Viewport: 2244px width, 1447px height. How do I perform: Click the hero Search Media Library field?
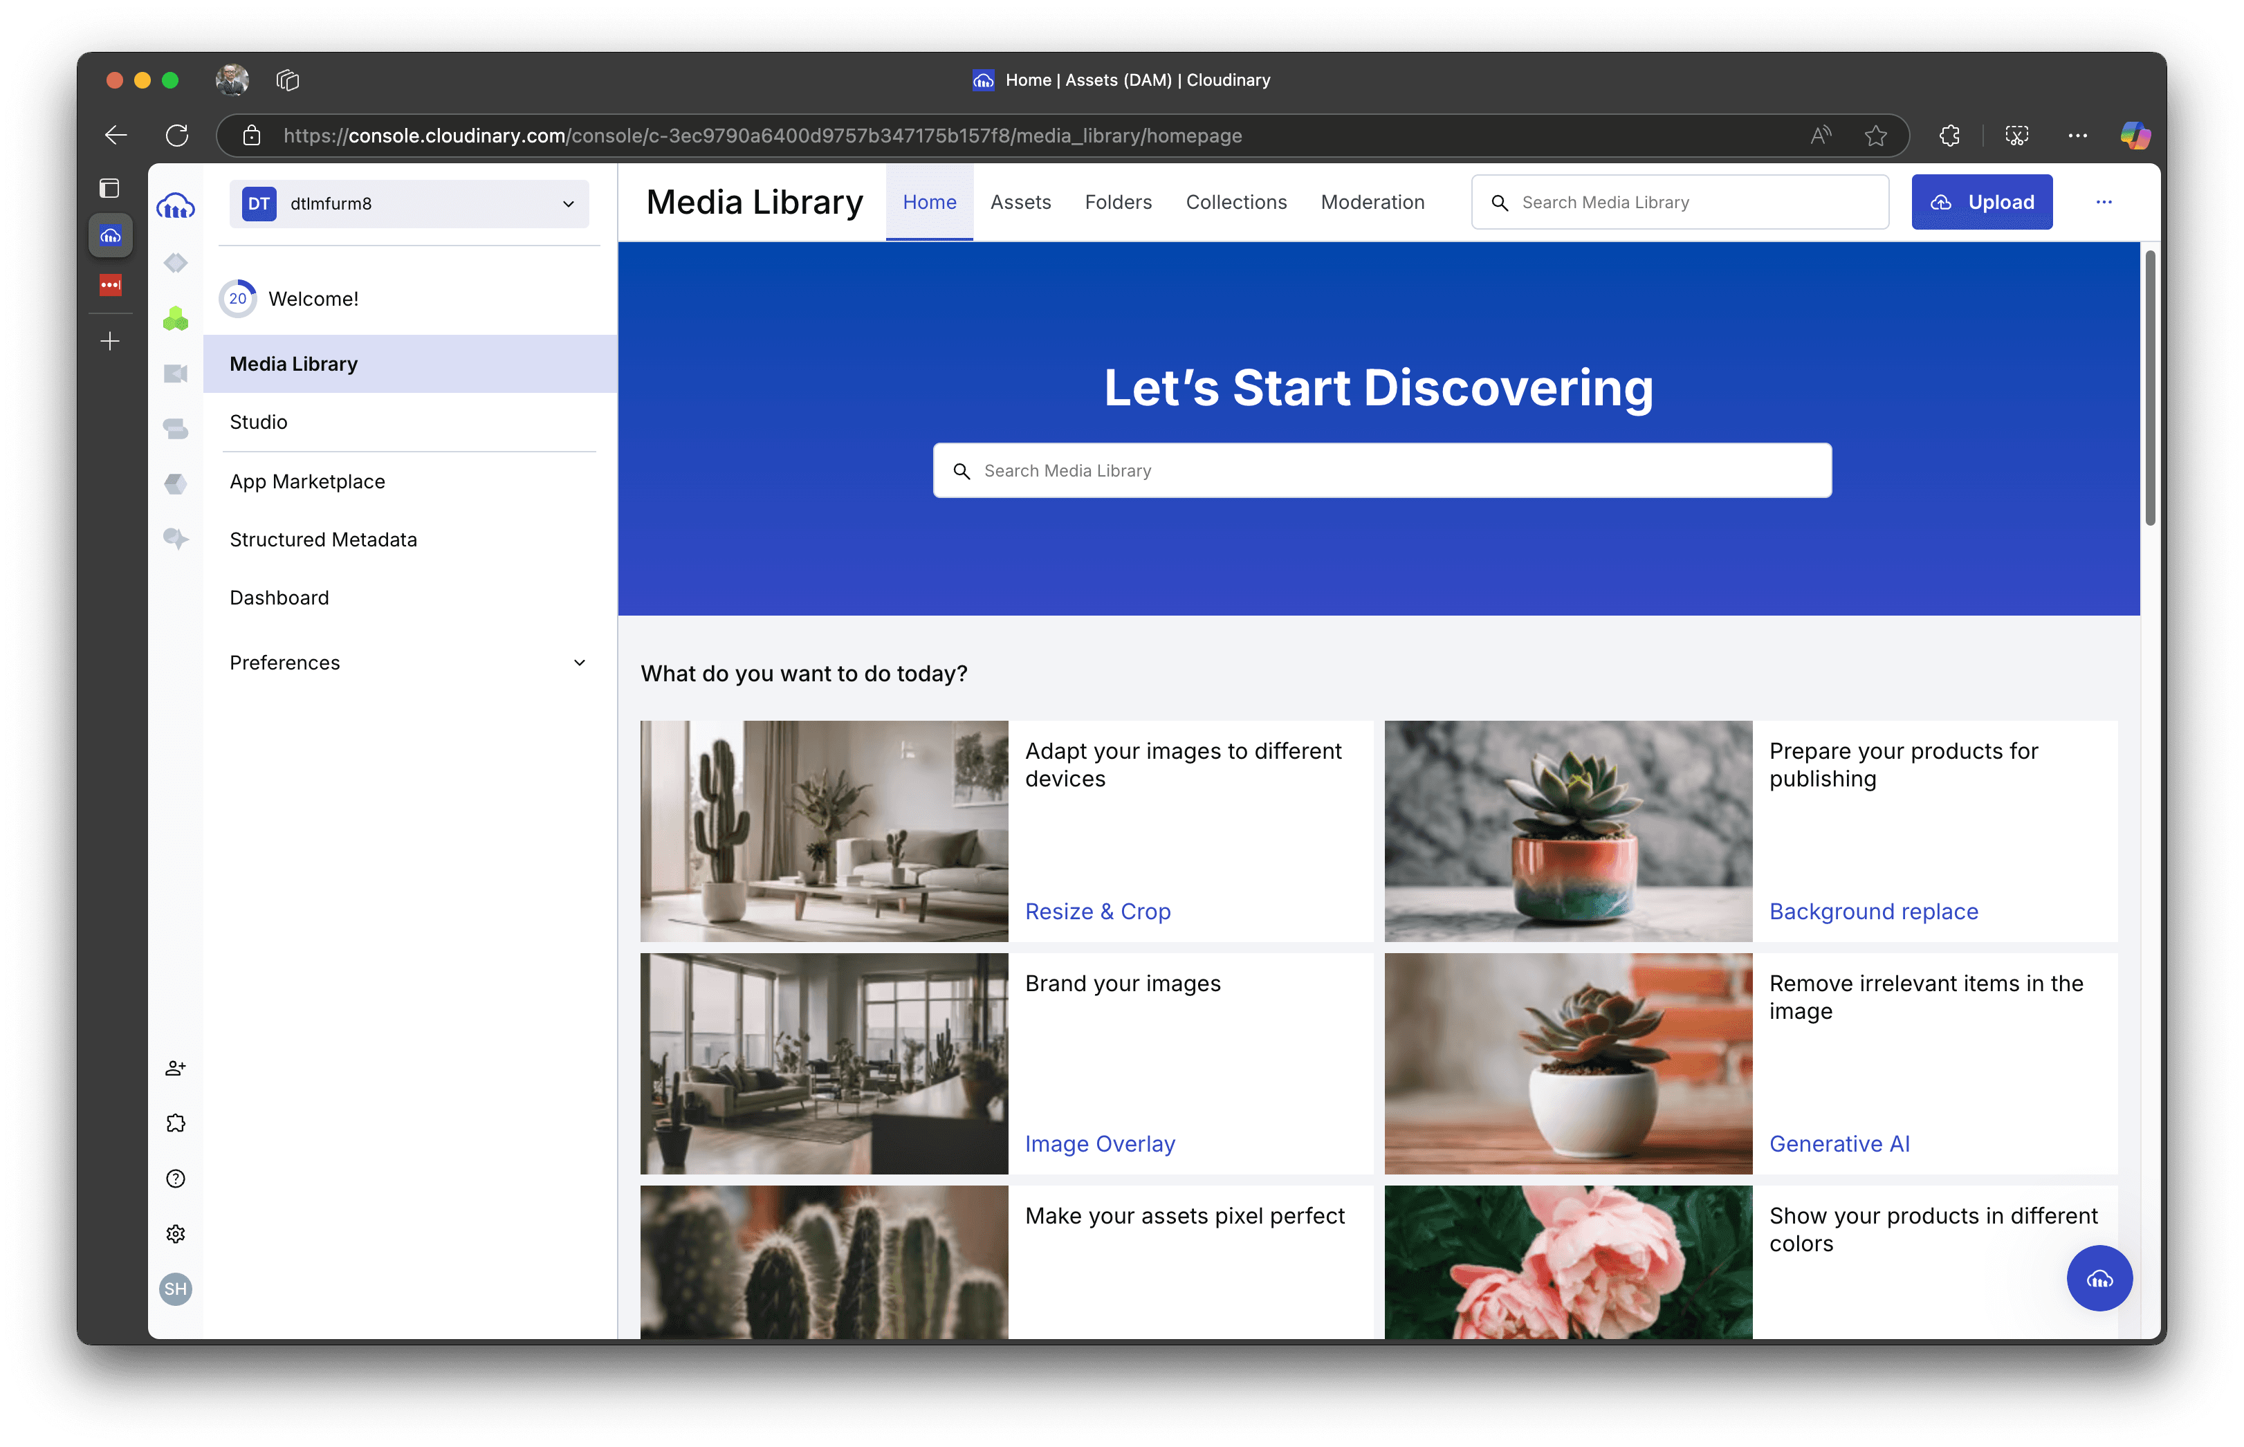(x=1381, y=471)
